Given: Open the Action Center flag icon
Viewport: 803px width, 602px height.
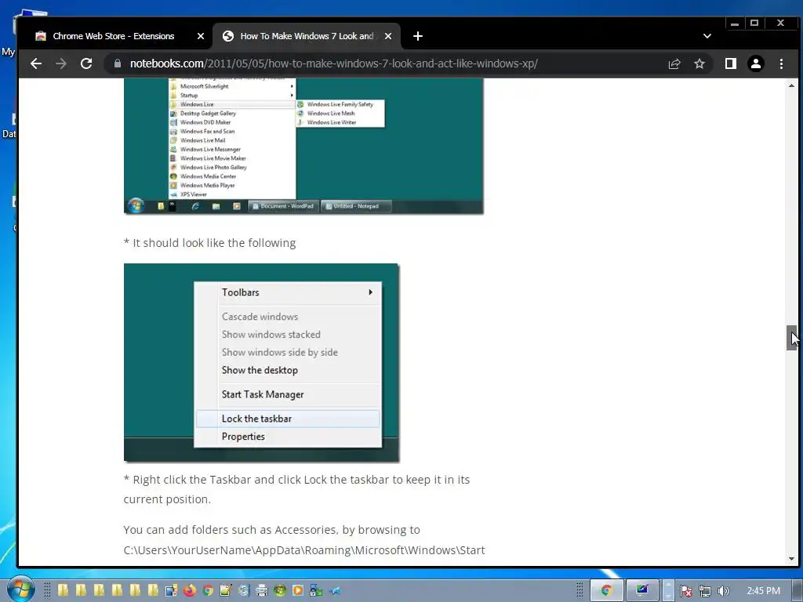Looking at the screenshot, I should pos(685,591).
